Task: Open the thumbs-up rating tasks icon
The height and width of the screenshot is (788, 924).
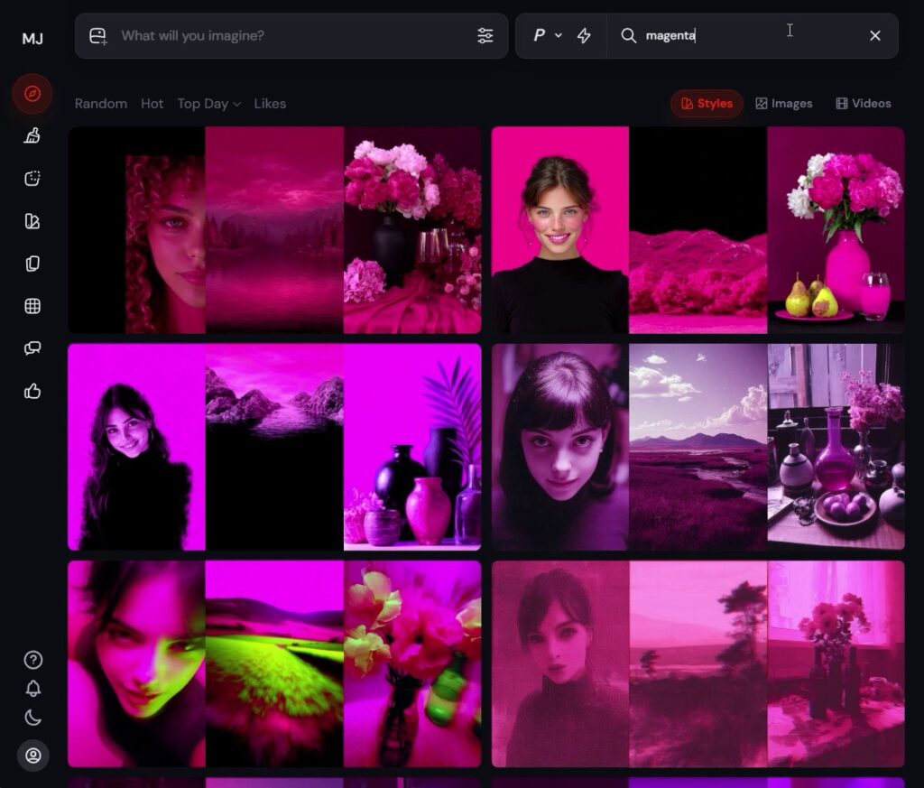Action: tap(32, 391)
